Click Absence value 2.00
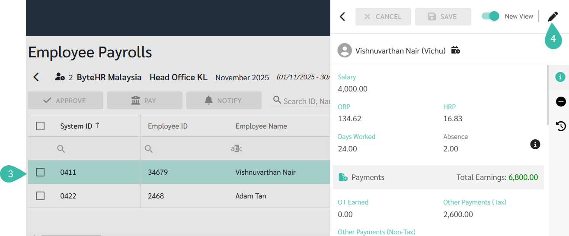Screen dimensions: 569x236 [451, 149]
